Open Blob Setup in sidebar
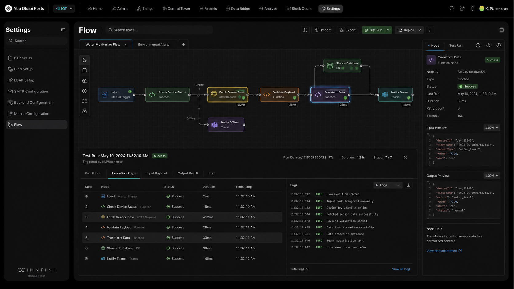514x289 pixels. 36,69
